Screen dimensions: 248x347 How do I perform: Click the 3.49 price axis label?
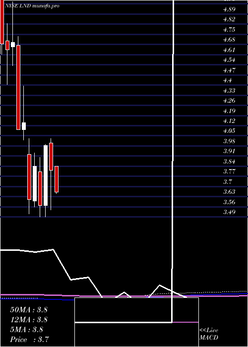229,212
